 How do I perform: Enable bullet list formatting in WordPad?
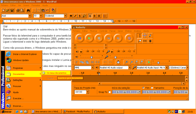pos(105,16)
